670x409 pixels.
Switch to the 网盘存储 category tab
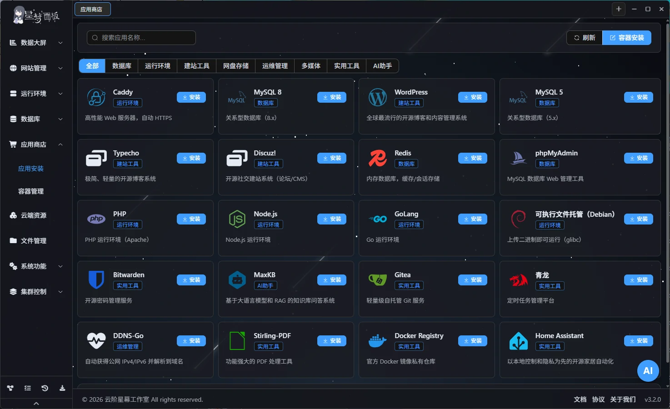(236, 66)
